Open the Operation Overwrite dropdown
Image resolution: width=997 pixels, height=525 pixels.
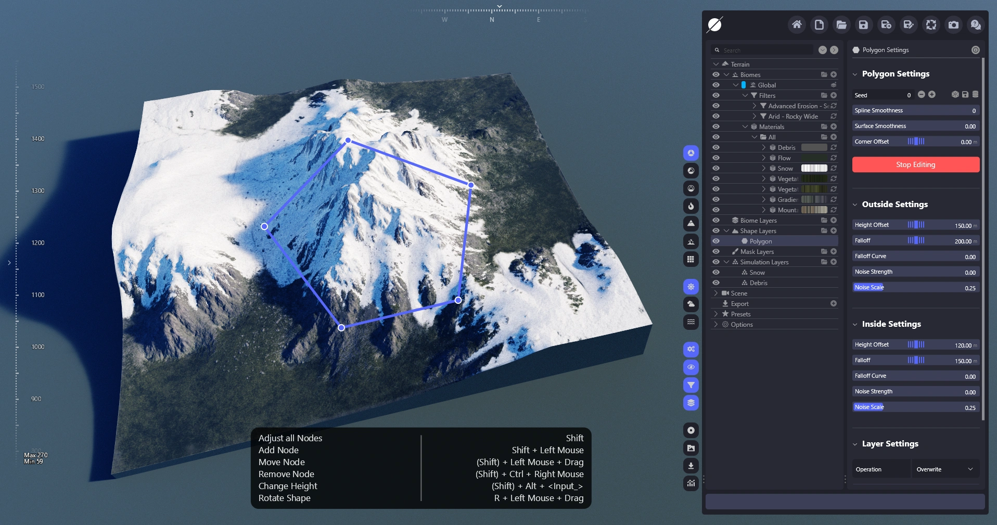[944, 469]
